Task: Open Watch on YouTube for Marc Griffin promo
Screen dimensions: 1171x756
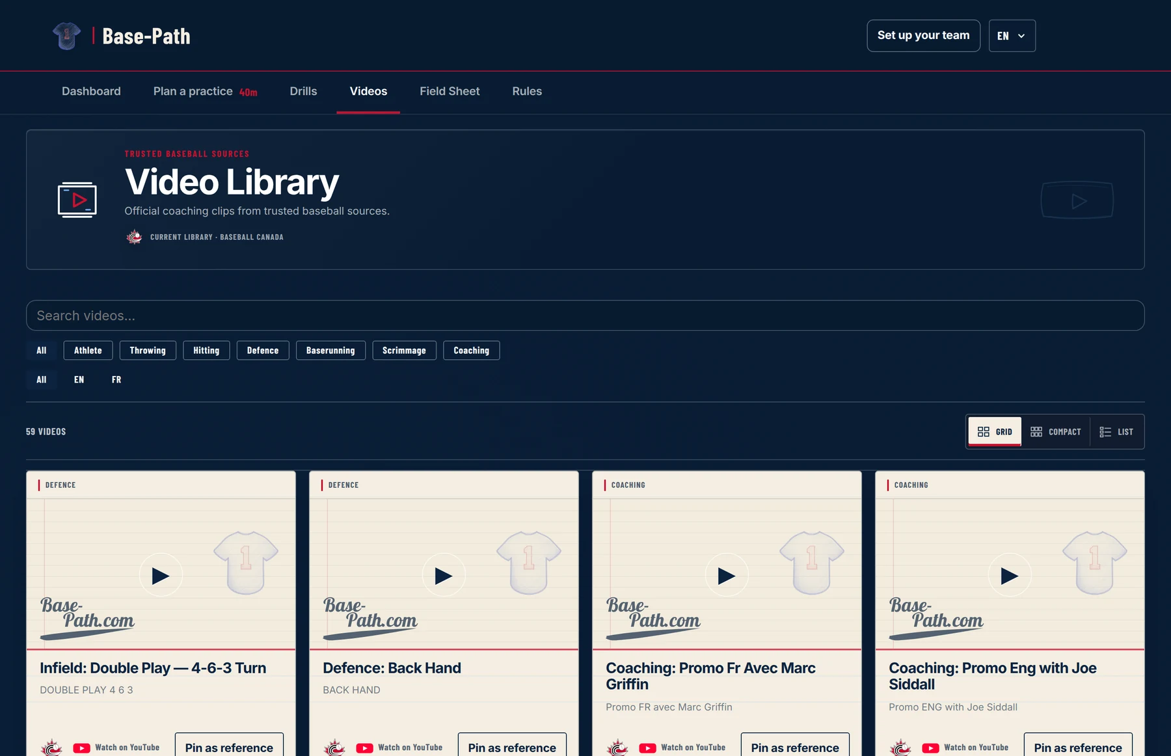Action: [x=693, y=748]
